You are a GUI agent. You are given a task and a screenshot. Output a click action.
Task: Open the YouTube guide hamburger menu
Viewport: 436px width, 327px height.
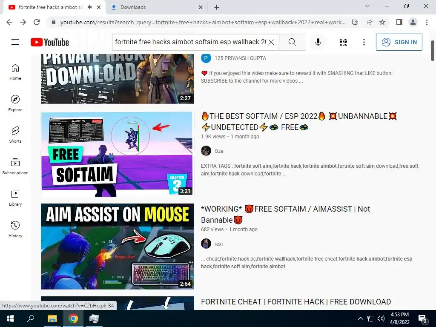click(15, 42)
